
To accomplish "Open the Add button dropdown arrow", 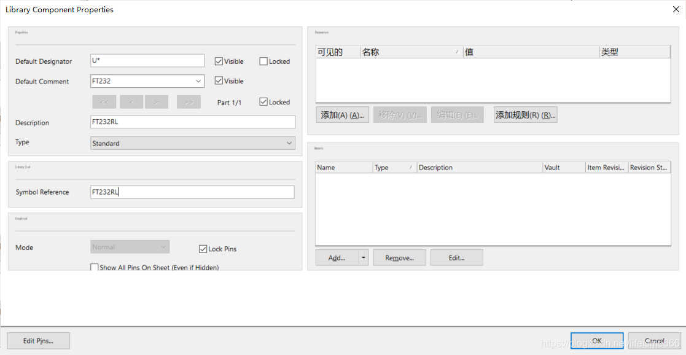I will (x=364, y=258).
